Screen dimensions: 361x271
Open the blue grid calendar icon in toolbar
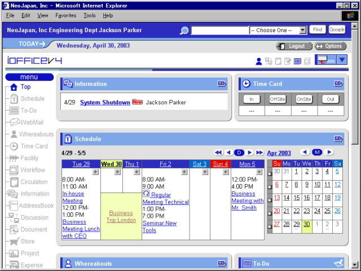(297, 61)
